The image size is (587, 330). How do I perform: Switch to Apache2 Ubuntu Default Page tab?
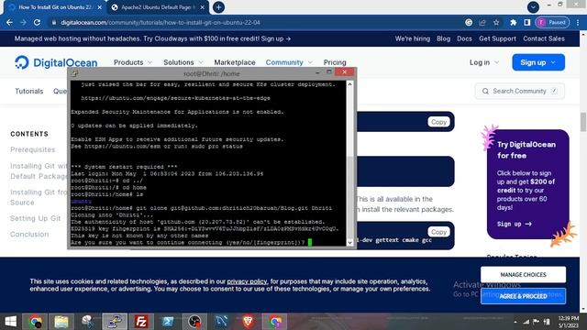point(157,7)
